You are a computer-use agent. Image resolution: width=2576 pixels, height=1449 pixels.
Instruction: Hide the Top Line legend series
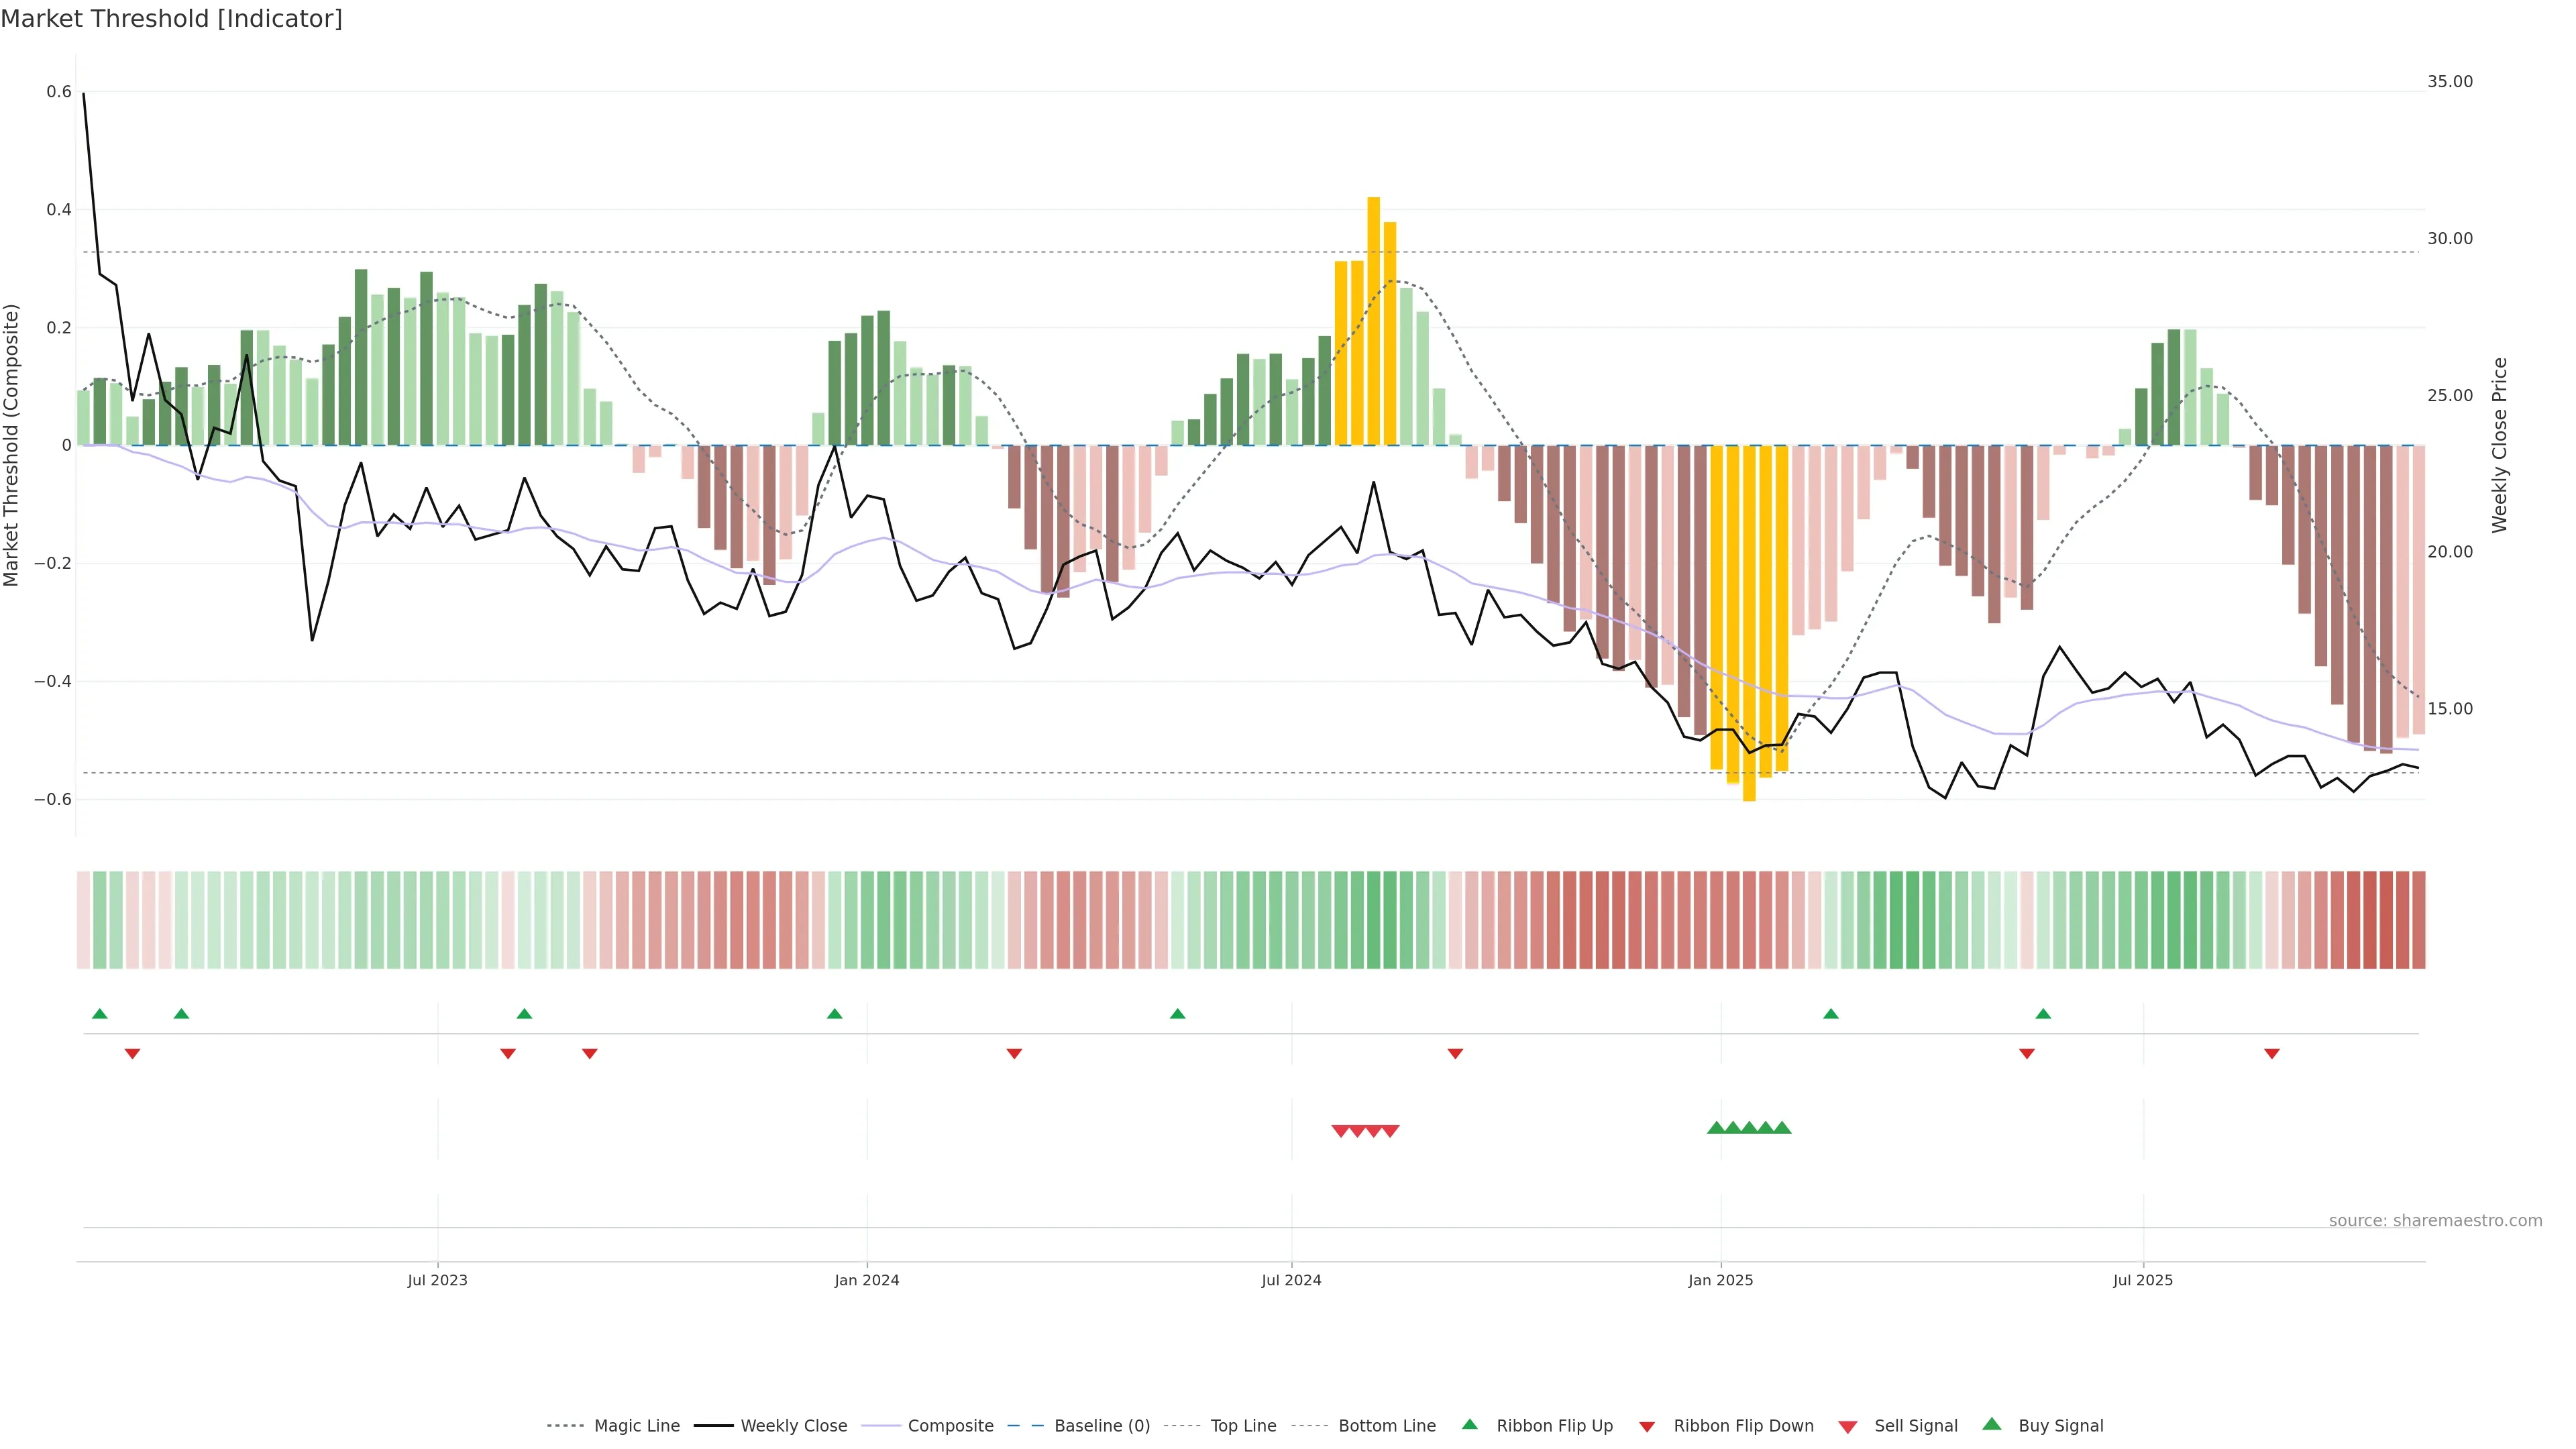pyautogui.click(x=1243, y=1426)
